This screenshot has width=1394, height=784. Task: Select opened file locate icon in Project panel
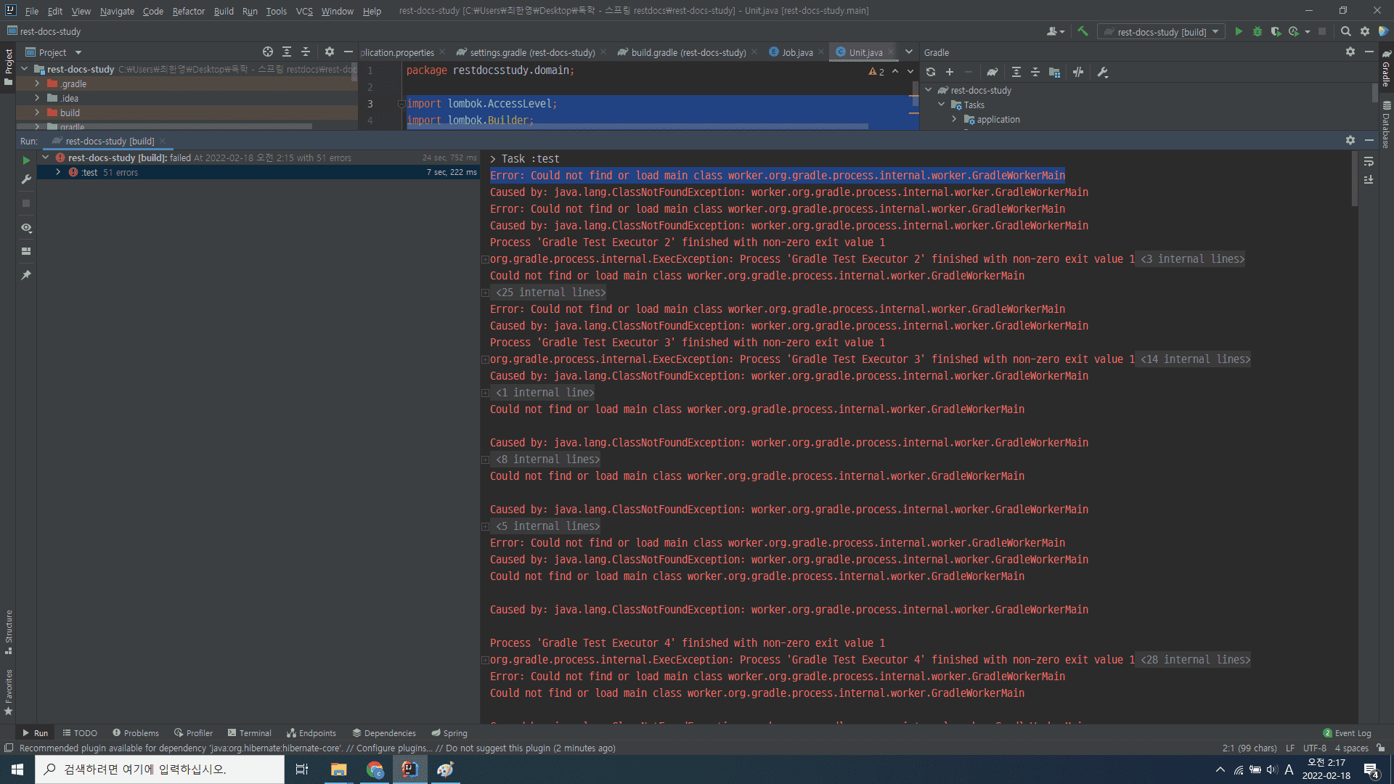(x=268, y=52)
